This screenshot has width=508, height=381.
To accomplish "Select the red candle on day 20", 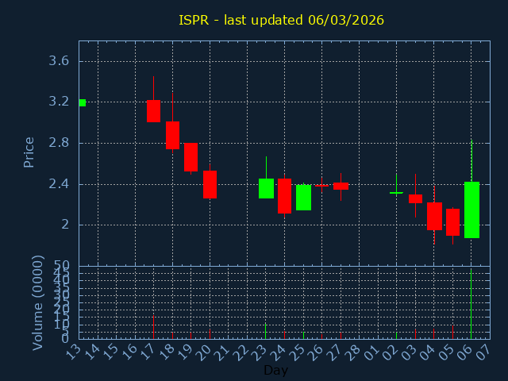I will tap(210, 184).
